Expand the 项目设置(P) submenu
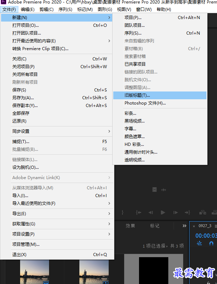Image resolution: width=217 pixels, height=284 pixels. (x=109, y=234)
